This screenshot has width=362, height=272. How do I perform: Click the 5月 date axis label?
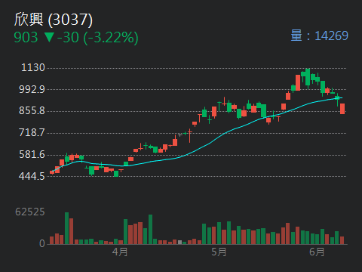[x=219, y=252]
